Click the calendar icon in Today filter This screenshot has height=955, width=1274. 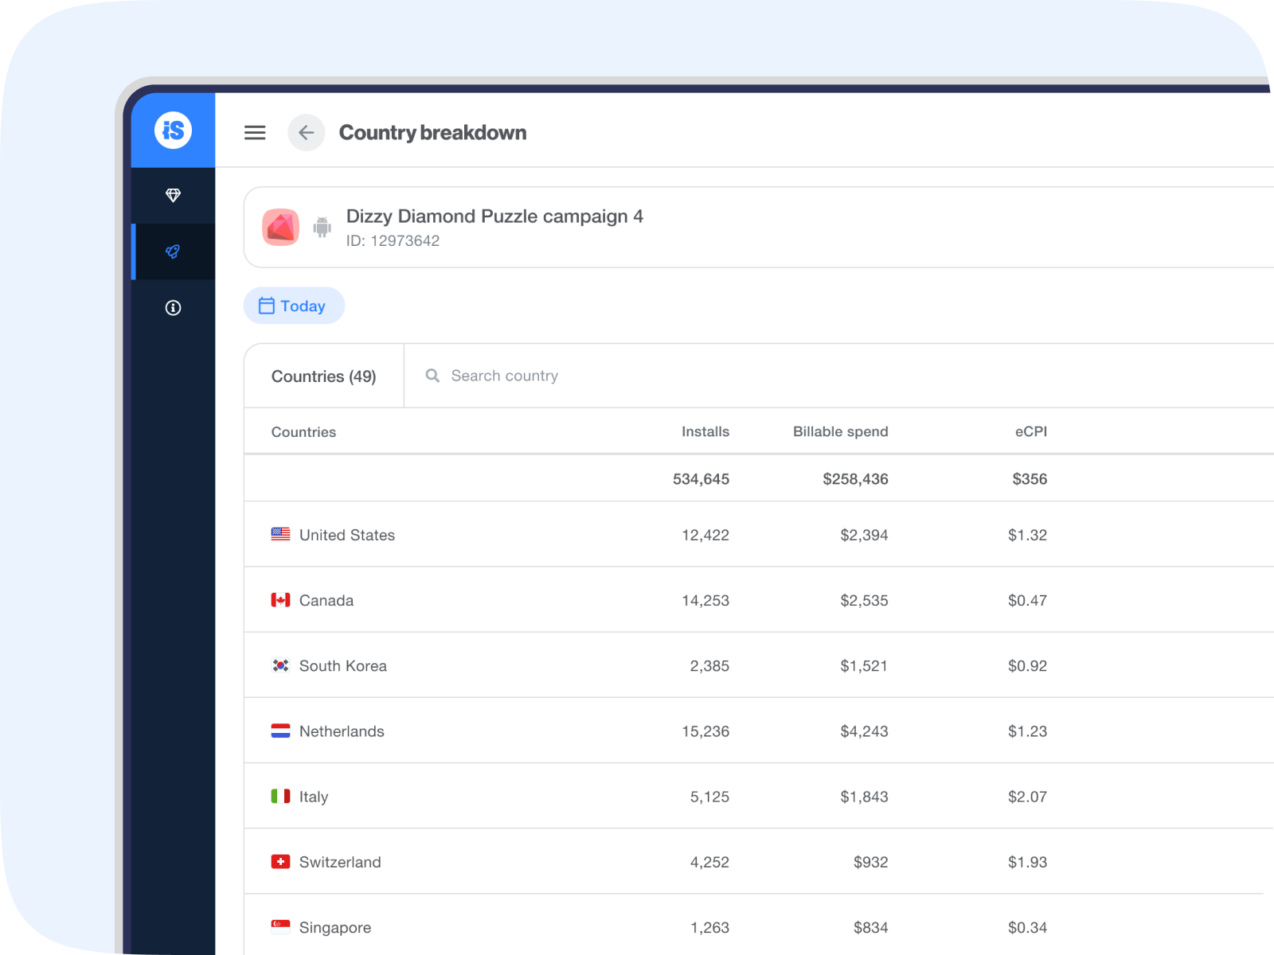pyautogui.click(x=267, y=306)
